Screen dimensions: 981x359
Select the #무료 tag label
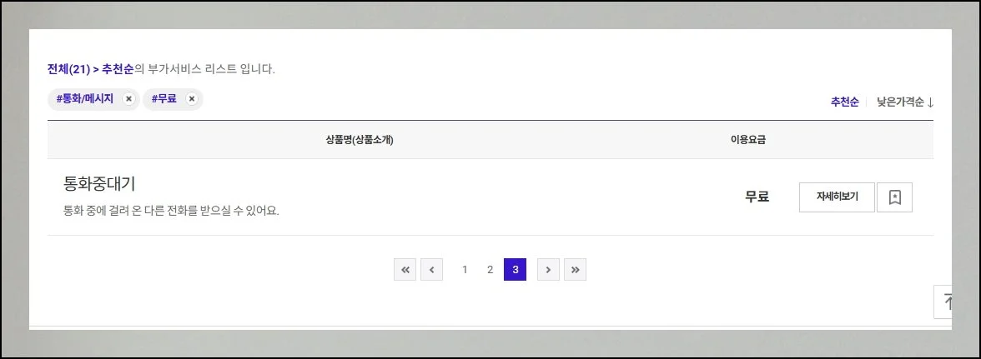click(164, 99)
